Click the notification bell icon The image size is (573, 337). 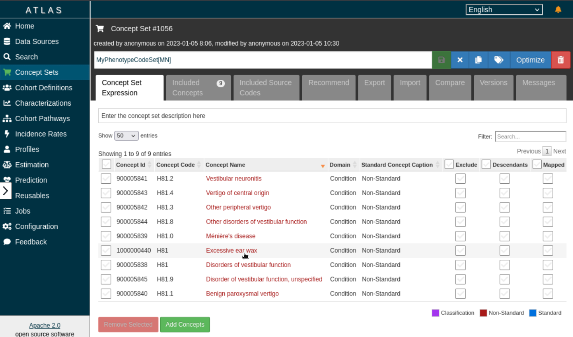click(558, 9)
